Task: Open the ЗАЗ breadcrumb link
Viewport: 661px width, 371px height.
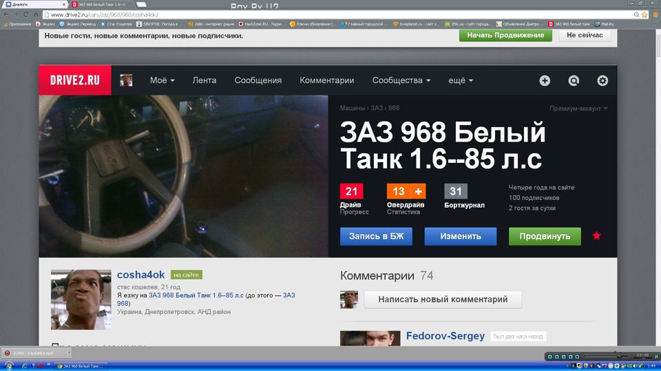Action: point(377,108)
